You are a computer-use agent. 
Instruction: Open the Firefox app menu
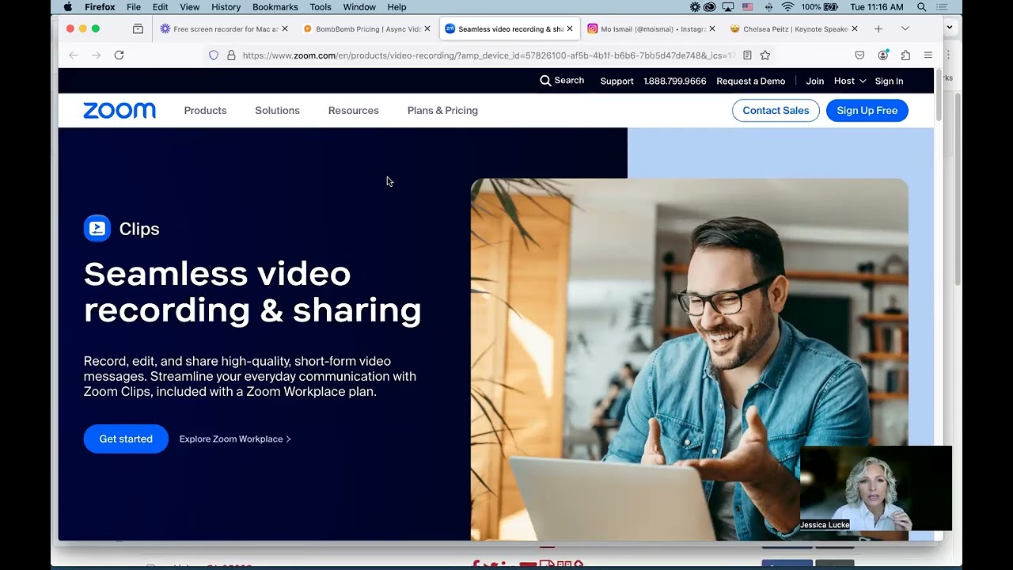[x=100, y=7]
